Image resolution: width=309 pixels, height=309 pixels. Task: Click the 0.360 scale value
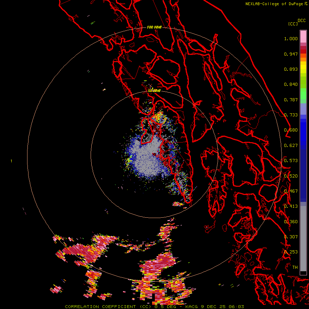tap(291, 222)
